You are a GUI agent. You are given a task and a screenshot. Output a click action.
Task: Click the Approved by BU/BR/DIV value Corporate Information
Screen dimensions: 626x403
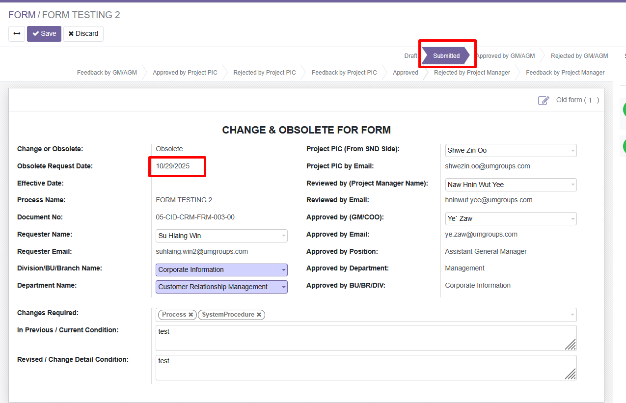point(478,285)
